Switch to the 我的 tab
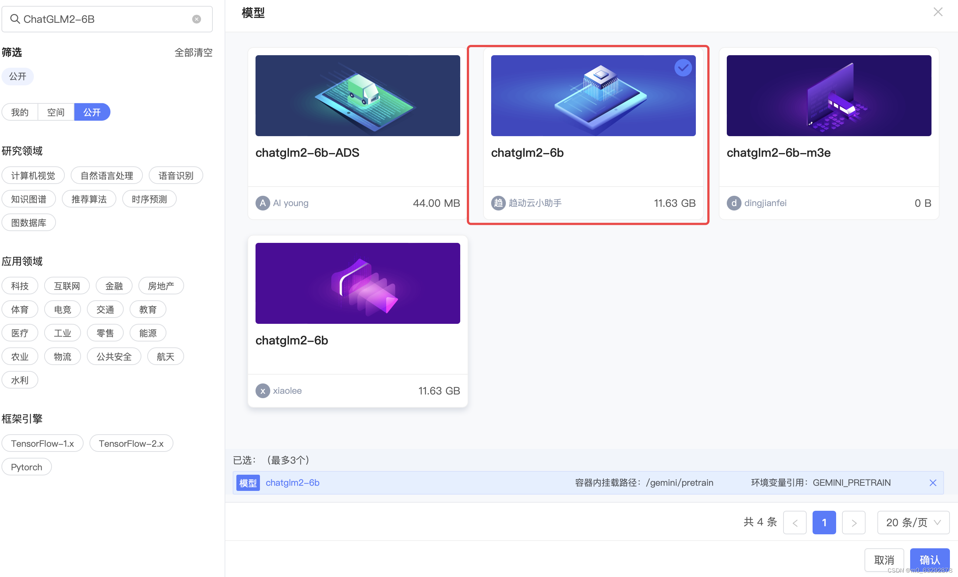The width and height of the screenshot is (958, 577). tap(20, 112)
